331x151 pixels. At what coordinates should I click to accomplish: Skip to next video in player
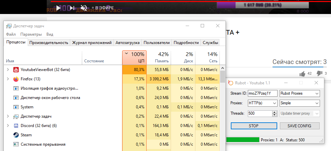pyautogui.click(x=72, y=7)
